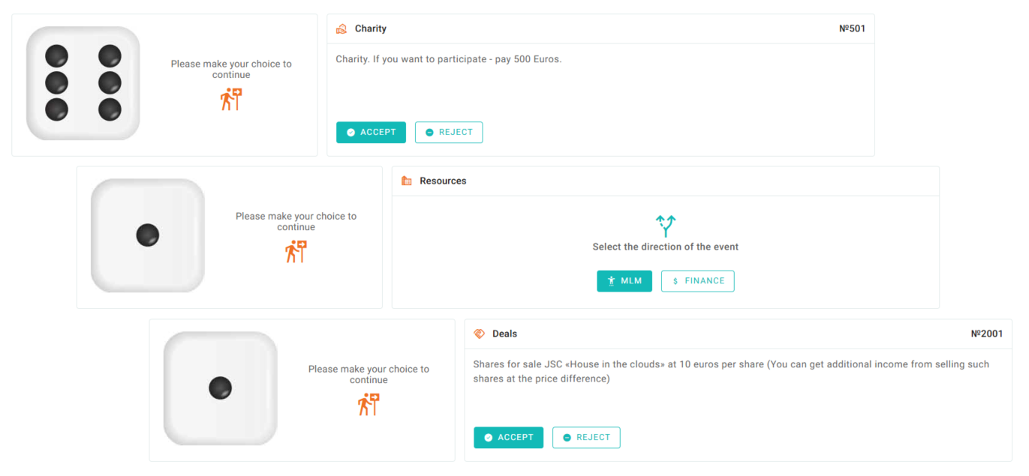
Task: Click the №2001 deal number
Action: (x=986, y=334)
